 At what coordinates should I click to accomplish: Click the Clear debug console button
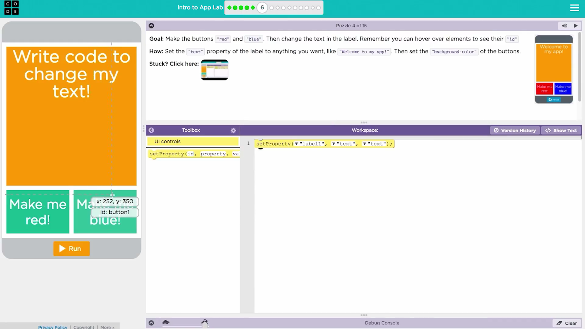click(x=567, y=323)
